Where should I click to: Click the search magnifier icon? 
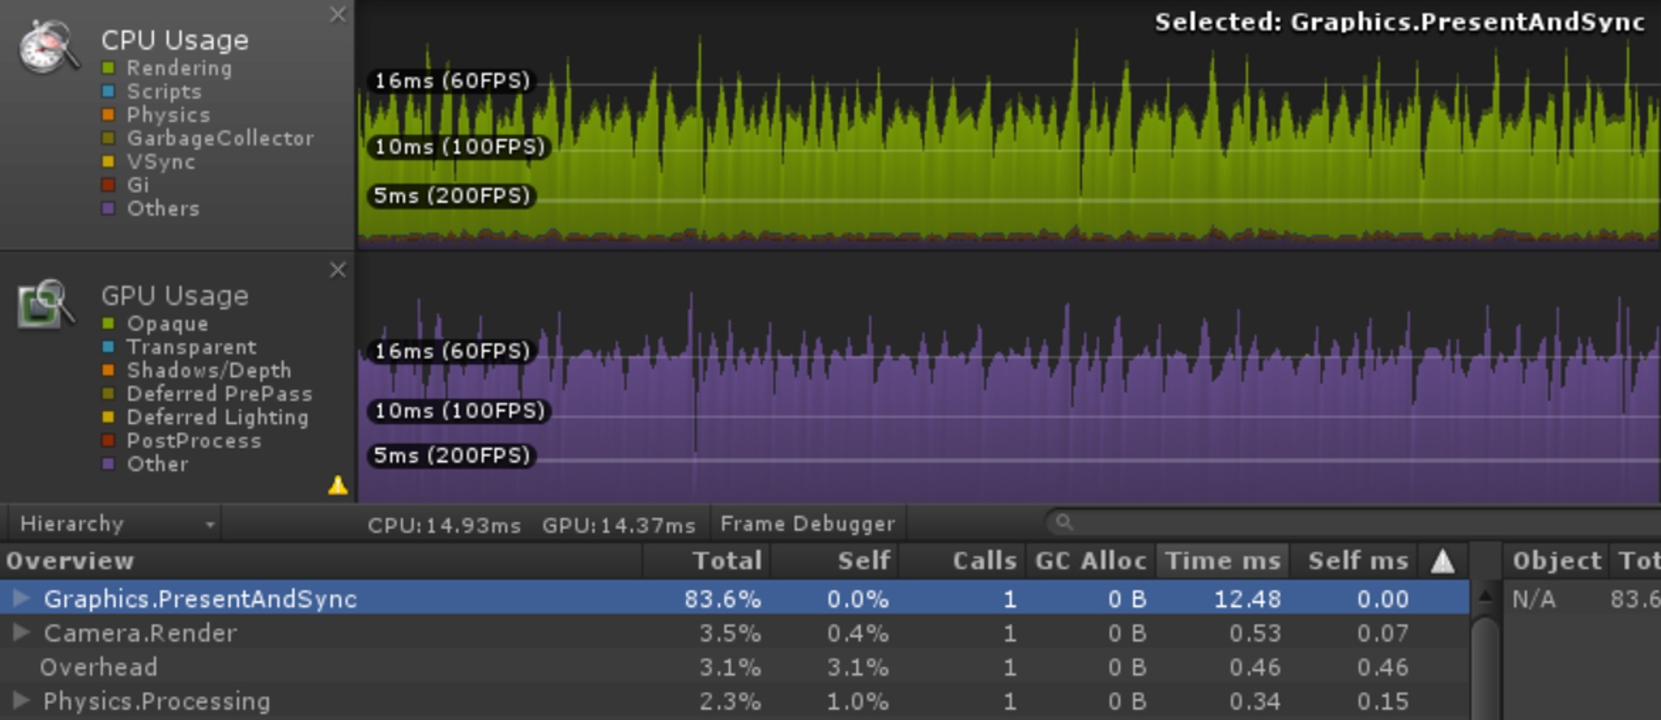pyautogui.click(x=1064, y=522)
